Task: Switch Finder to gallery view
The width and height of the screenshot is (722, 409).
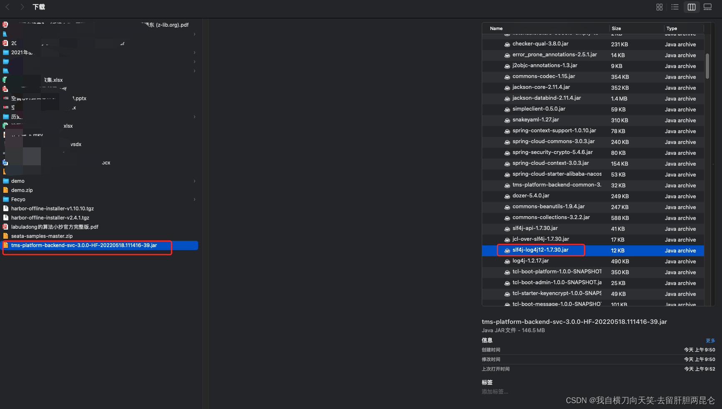Action: tap(708, 7)
